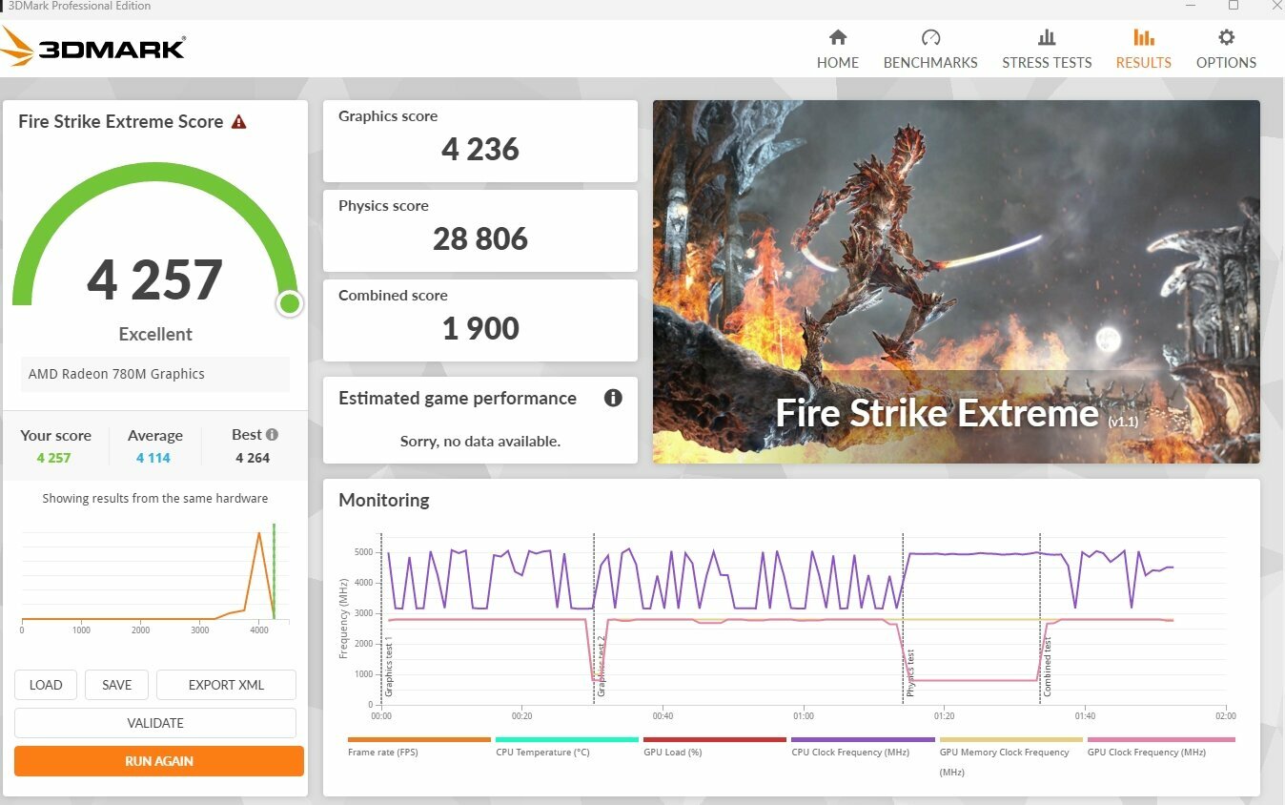Click the Graphics test 1 marker line
The image size is (1285, 805).
click(381, 618)
